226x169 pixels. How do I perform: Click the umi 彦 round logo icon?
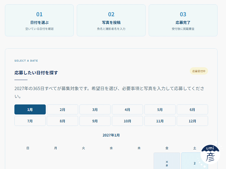[x=210, y=154]
